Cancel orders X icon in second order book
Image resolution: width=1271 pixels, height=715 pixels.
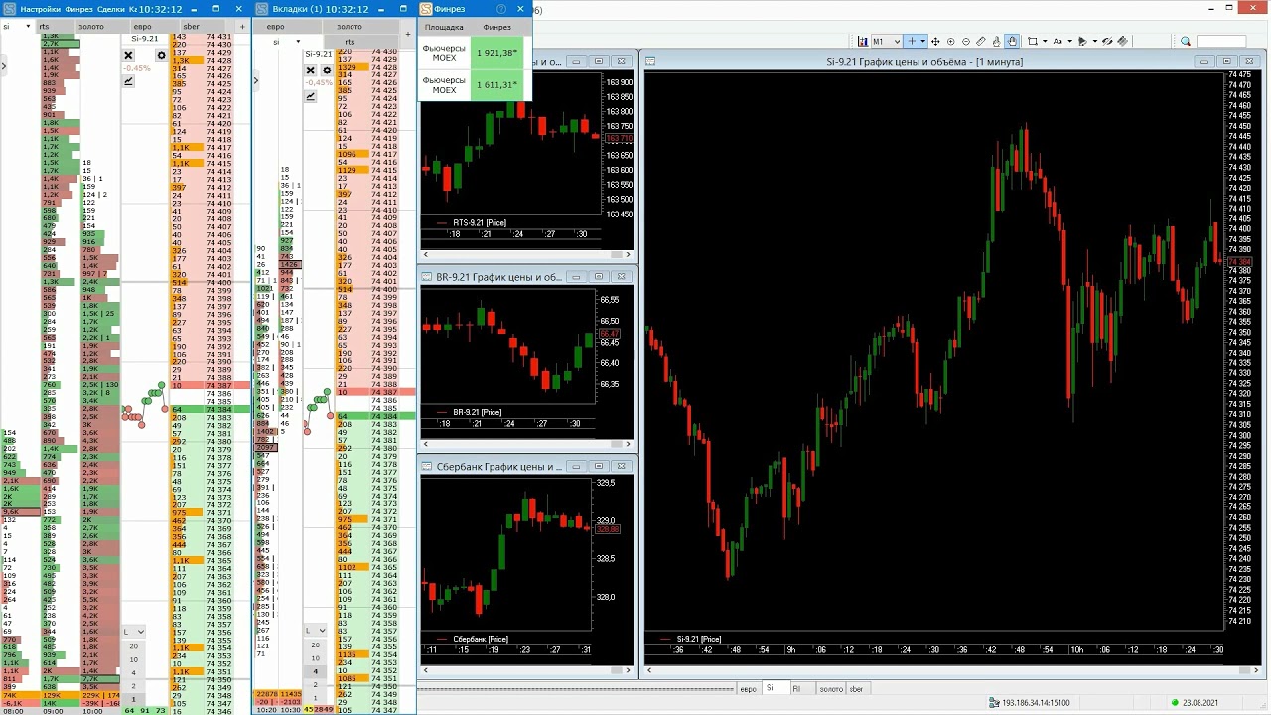click(311, 71)
